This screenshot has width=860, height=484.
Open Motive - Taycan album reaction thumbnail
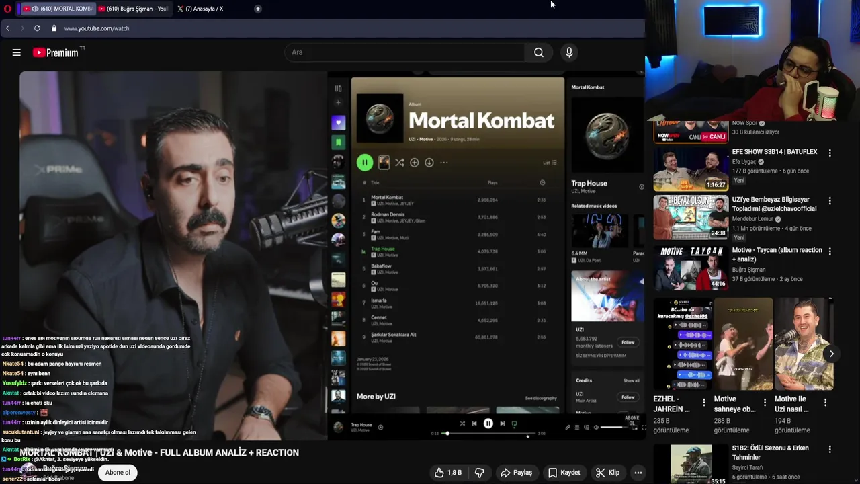691,268
